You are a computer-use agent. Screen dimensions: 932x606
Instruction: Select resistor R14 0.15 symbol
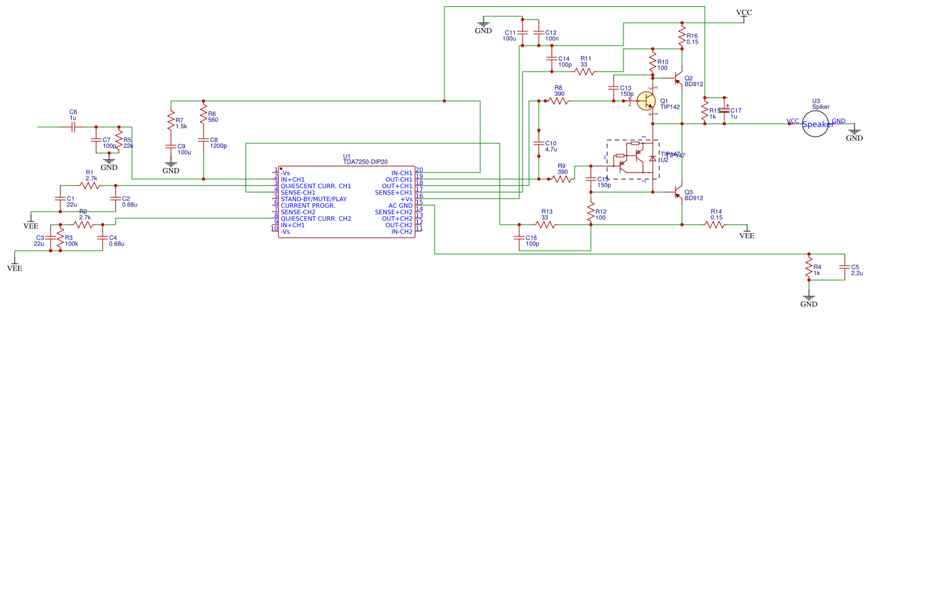715,225
